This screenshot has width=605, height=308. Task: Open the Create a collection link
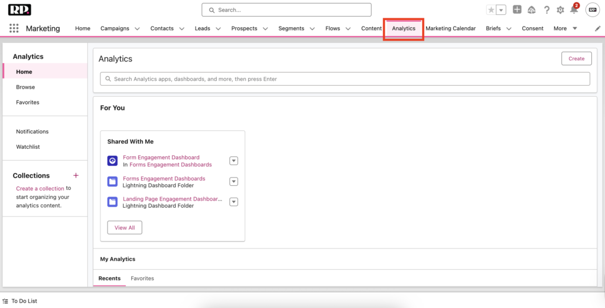[40, 189]
